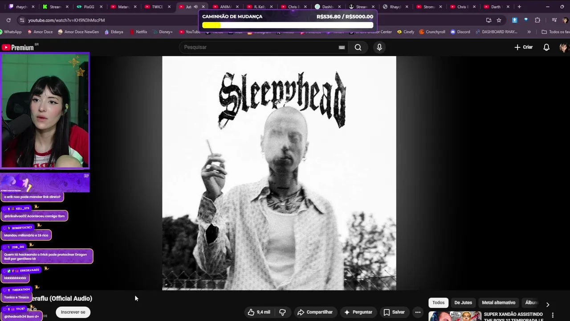Select the Todos filter chip

tap(439, 302)
